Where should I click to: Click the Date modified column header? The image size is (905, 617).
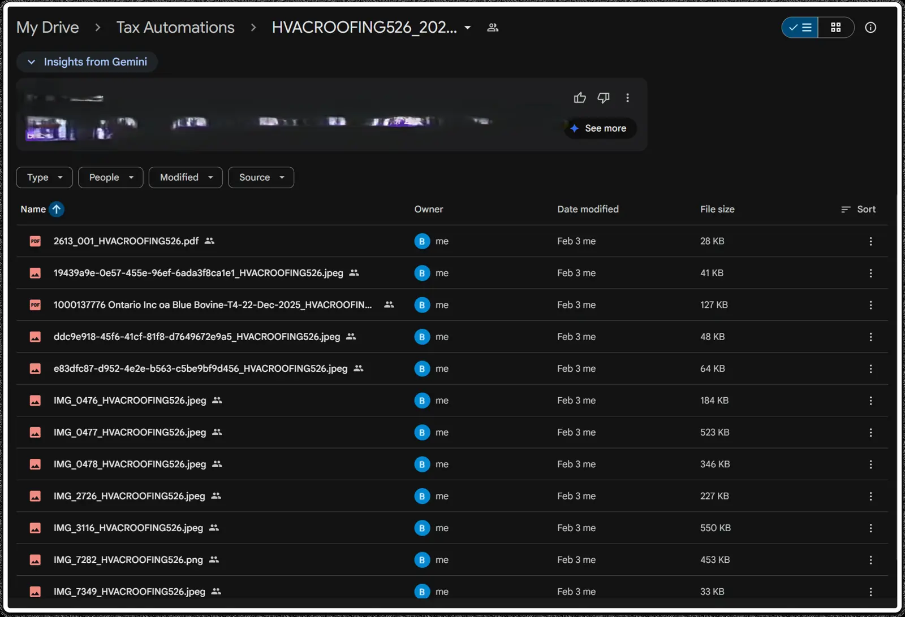point(588,209)
